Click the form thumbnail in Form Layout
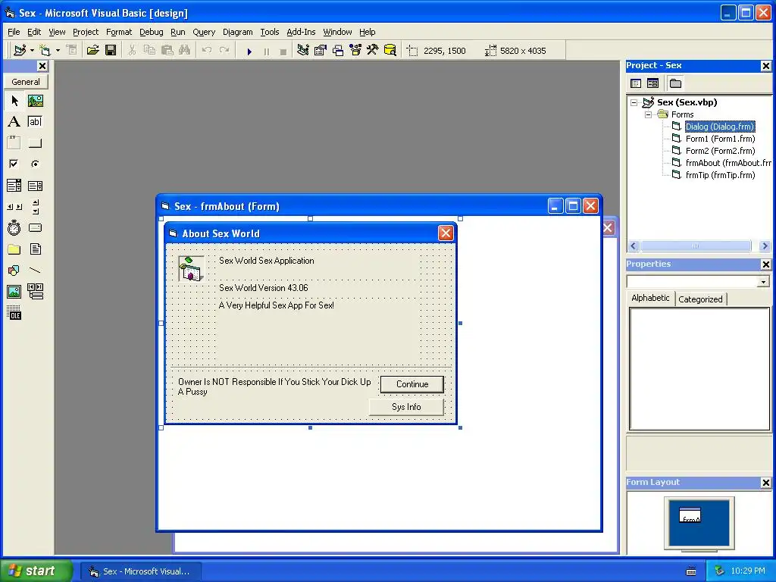776x582 pixels. coord(690,515)
